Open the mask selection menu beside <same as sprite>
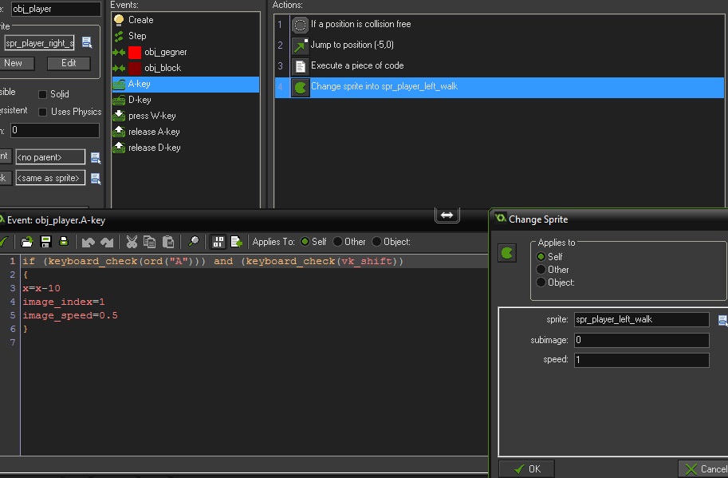Viewport: 728px width, 478px height. [96, 179]
